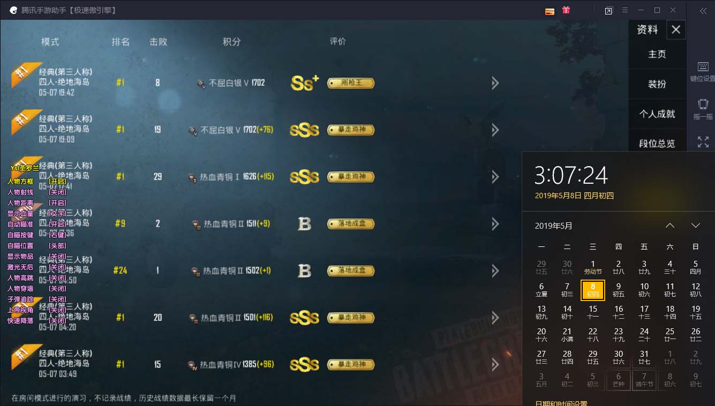Activate the shake phone icon
715x406 pixels.
click(x=703, y=104)
